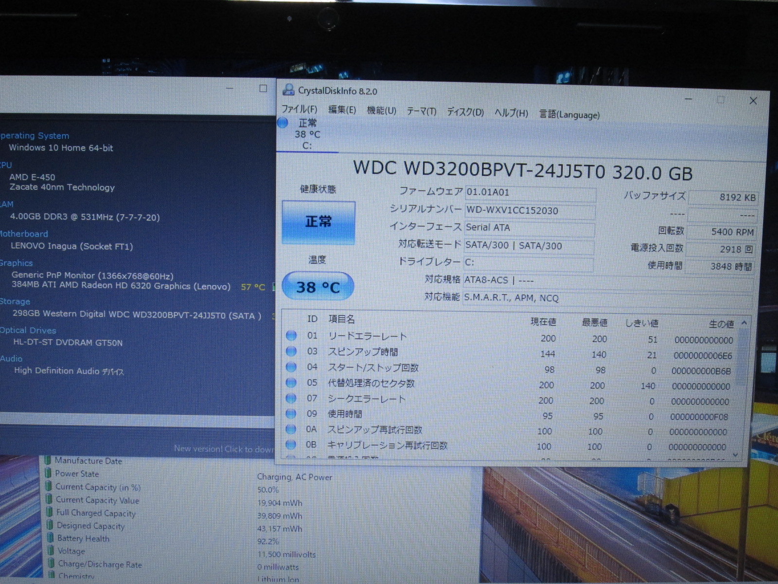
Task: Click status icon for リードエラーレート row
Action: pyautogui.click(x=291, y=335)
